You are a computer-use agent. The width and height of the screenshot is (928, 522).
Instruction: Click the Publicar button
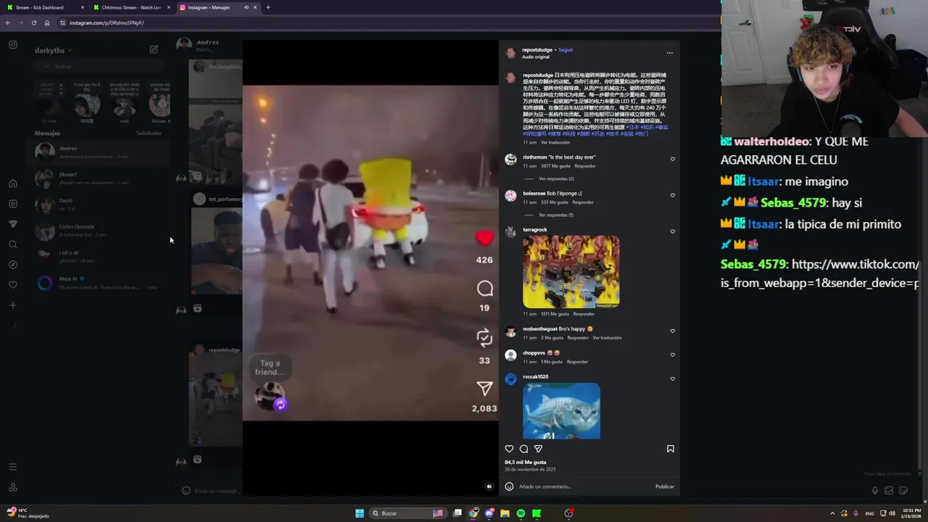click(665, 486)
